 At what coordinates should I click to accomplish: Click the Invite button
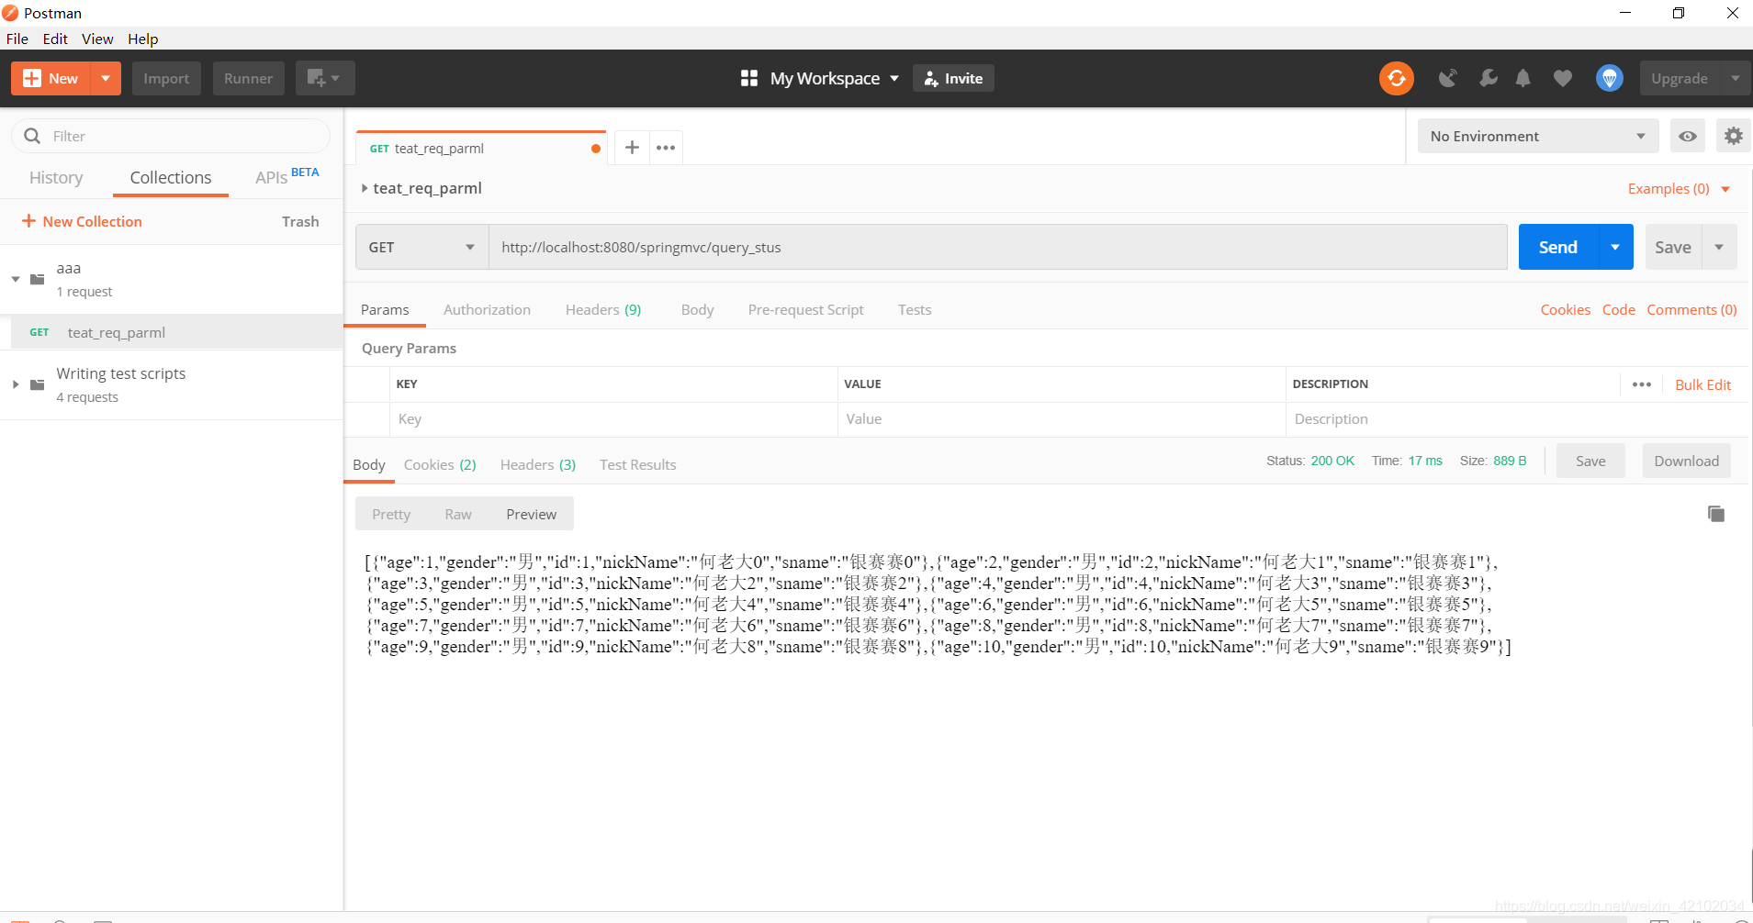tap(953, 78)
